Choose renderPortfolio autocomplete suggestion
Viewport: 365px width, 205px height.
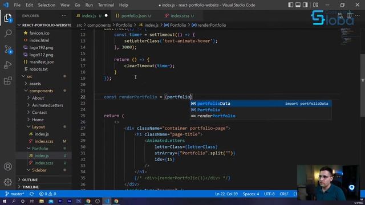(261, 116)
